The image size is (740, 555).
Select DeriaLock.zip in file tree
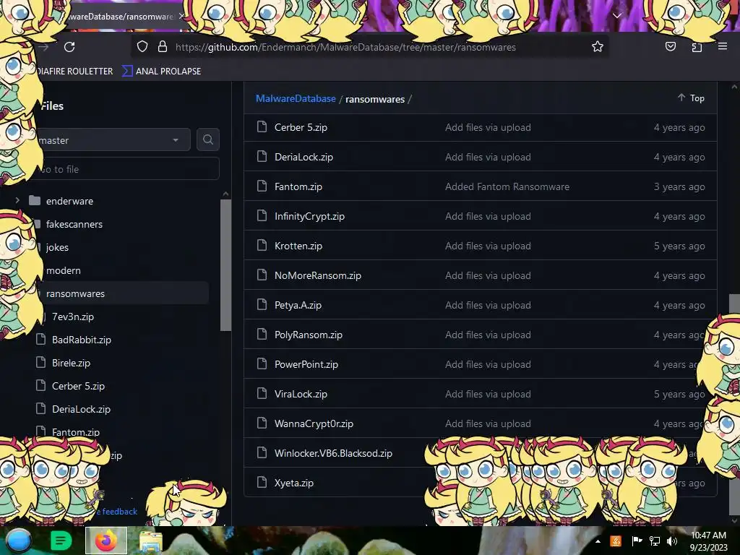81,409
